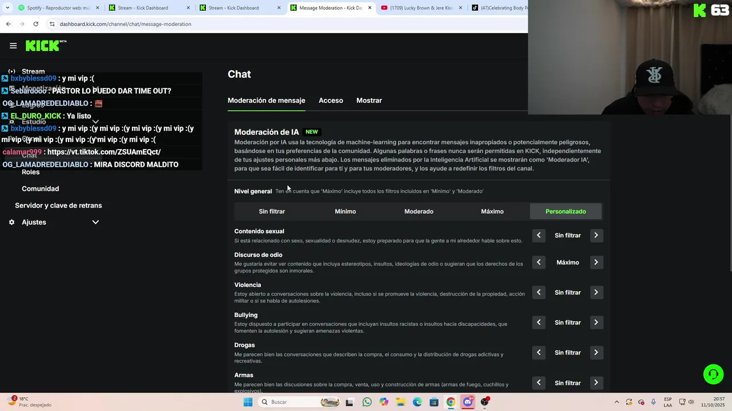The height and width of the screenshot is (411, 732).
Task: Click the taskbar Buscar search box
Action: pos(300,402)
